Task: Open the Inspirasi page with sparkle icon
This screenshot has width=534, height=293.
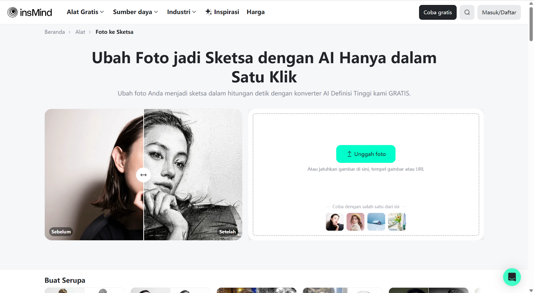Action: (222, 12)
